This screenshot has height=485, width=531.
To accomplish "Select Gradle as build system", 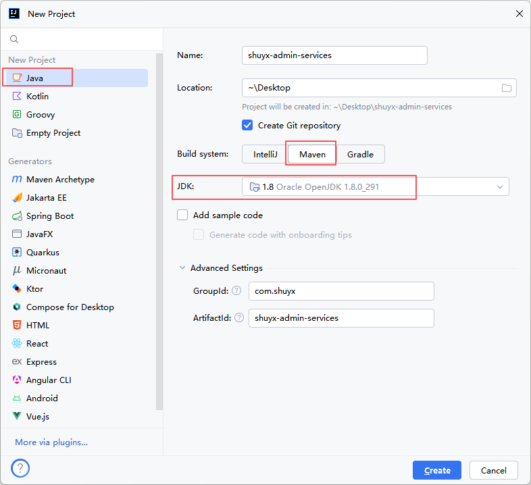I will 360,155.
